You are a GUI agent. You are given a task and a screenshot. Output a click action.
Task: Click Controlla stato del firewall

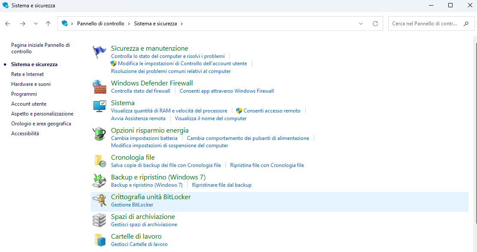[x=141, y=91]
